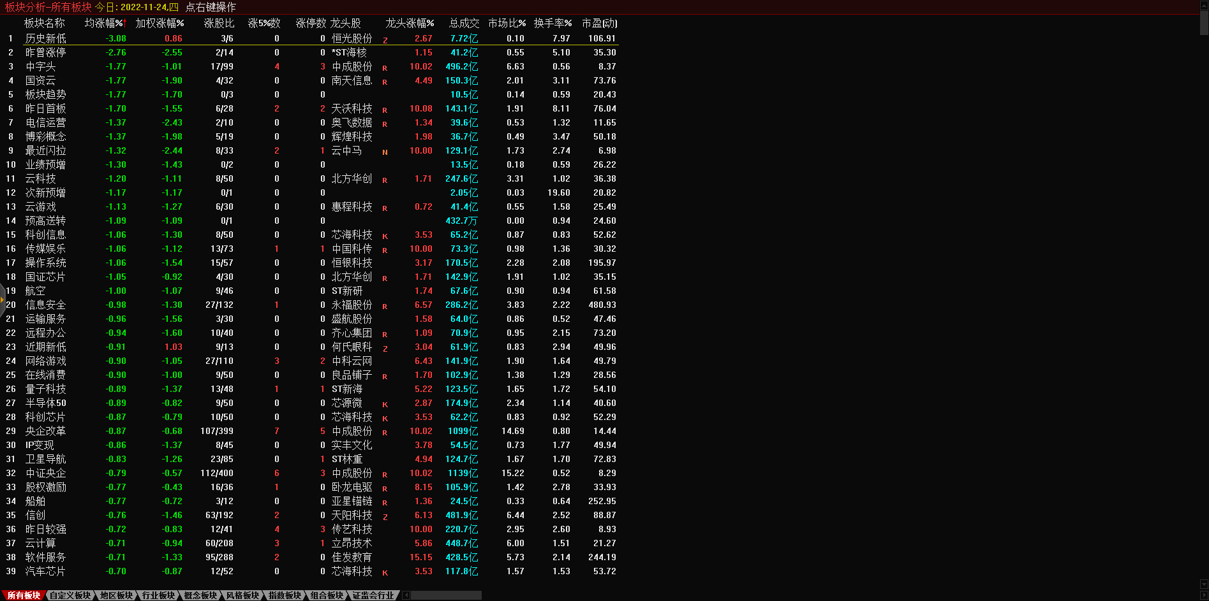Viewport: 1209px width, 601px height.
Task: Sort by the 换手率% column header
Action: (553, 23)
